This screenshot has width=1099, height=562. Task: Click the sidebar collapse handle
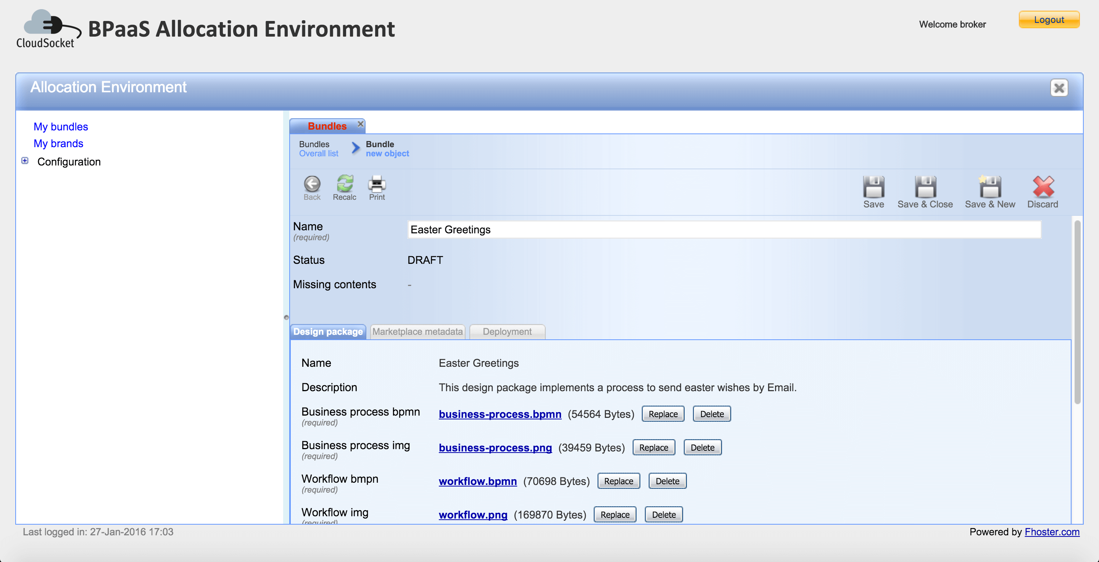286,317
